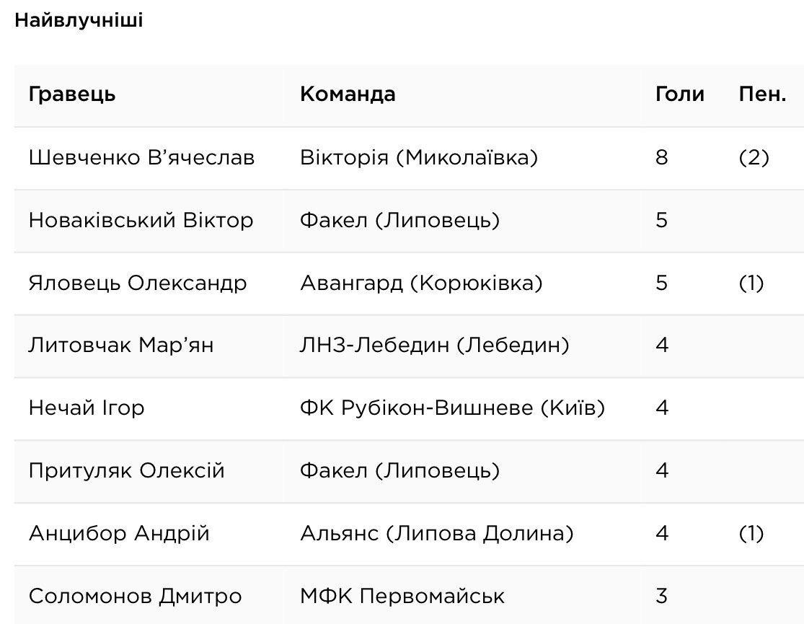The height and width of the screenshot is (624, 804).
Task: Open team Вікторія (Миколаївка)
Action: (x=419, y=157)
